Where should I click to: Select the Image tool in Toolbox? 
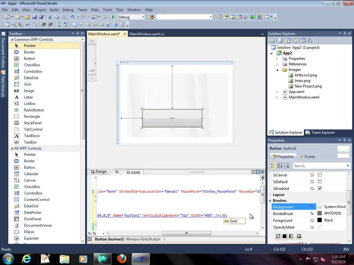pos(29,90)
